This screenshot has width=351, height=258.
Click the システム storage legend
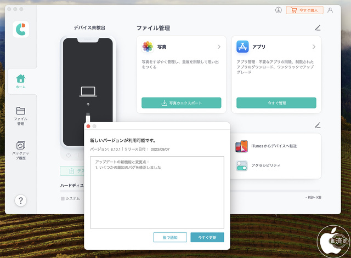(70, 198)
